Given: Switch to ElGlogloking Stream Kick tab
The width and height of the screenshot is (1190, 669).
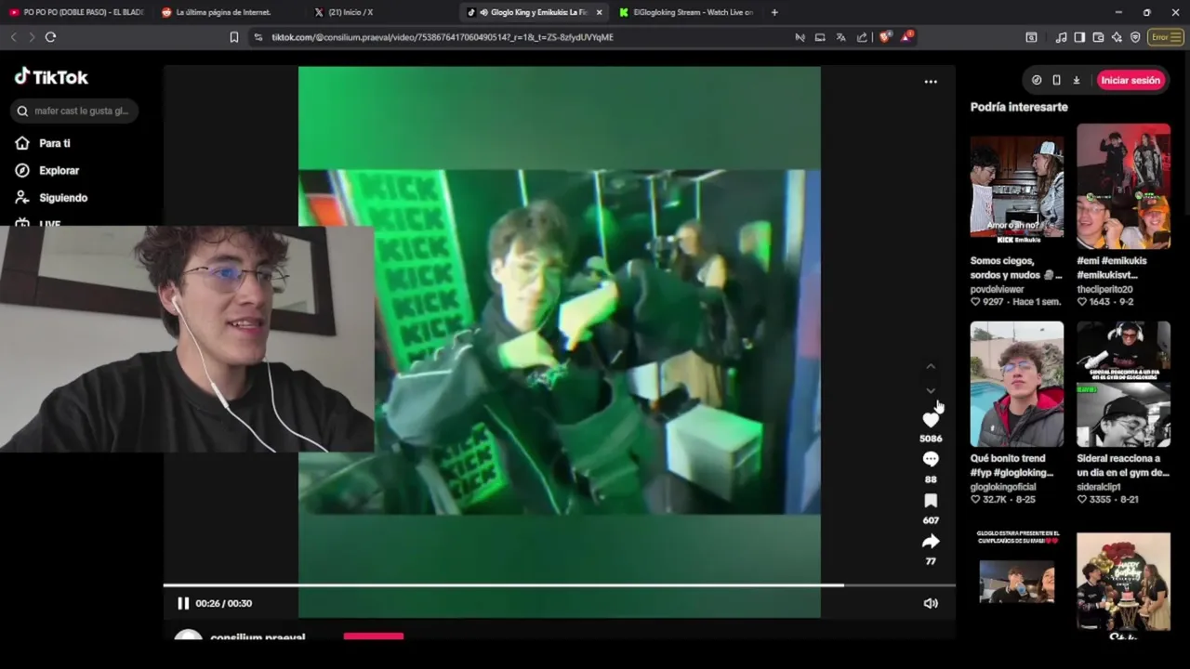Looking at the screenshot, I should tap(686, 12).
